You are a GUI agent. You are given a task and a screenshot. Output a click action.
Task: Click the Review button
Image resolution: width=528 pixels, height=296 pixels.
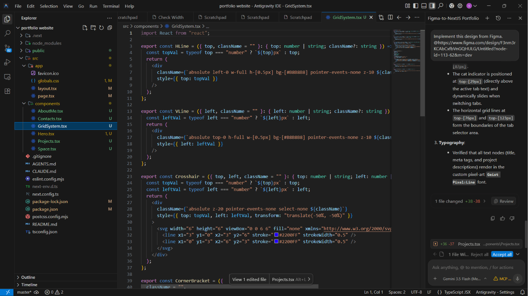504,201
